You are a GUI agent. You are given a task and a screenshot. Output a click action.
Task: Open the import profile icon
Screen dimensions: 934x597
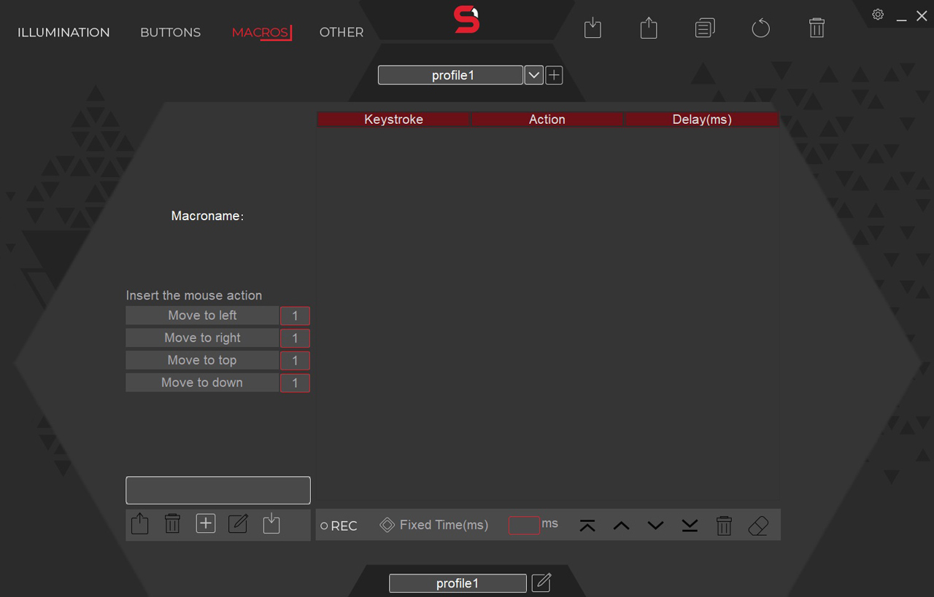coord(593,28)
